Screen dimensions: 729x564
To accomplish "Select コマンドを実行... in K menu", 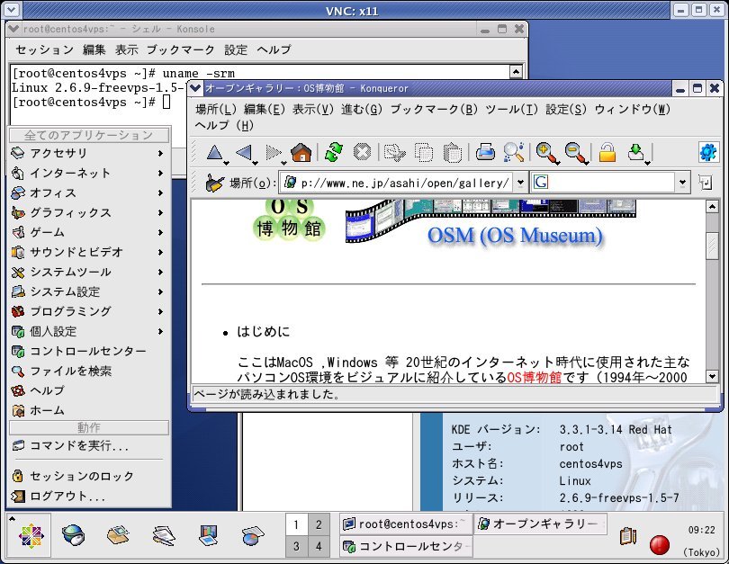I will pyautogui.click(x=89, y=445).
